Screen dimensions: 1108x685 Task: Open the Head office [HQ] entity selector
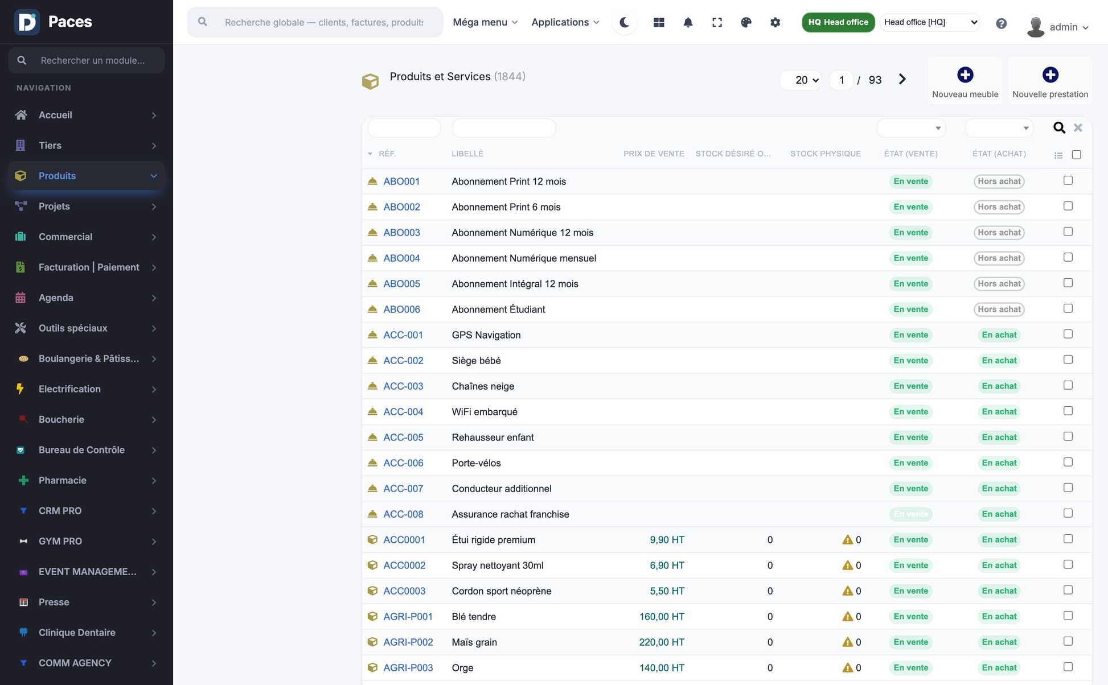pos(930,22)
